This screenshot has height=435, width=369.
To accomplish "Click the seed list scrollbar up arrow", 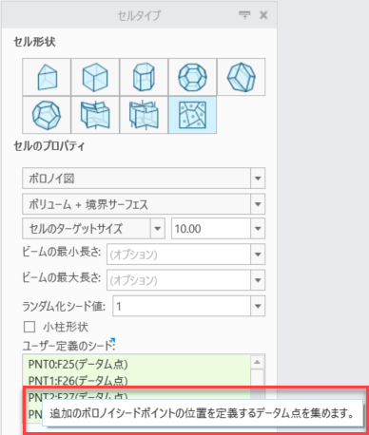I will (258, 362).
